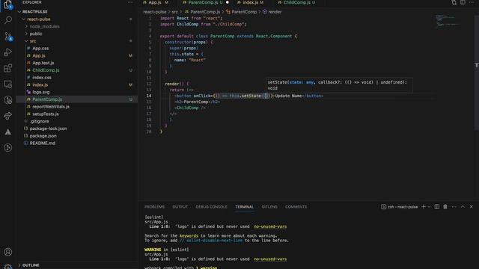Split the editor to the right

tap(463, 2)
